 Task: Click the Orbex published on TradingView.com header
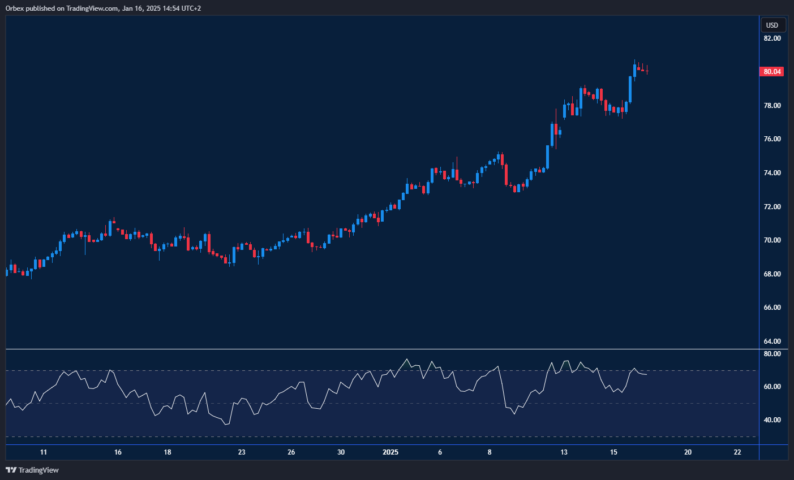103,8
